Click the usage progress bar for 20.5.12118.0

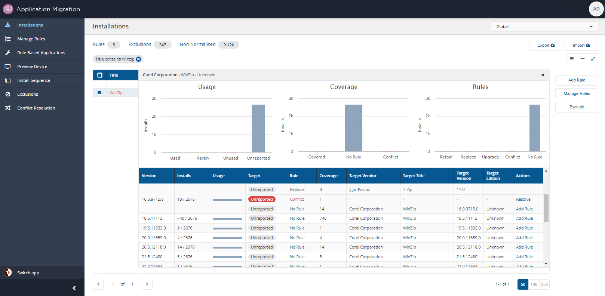click(227, 247)
